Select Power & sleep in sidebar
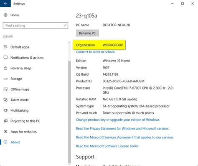 21,68
